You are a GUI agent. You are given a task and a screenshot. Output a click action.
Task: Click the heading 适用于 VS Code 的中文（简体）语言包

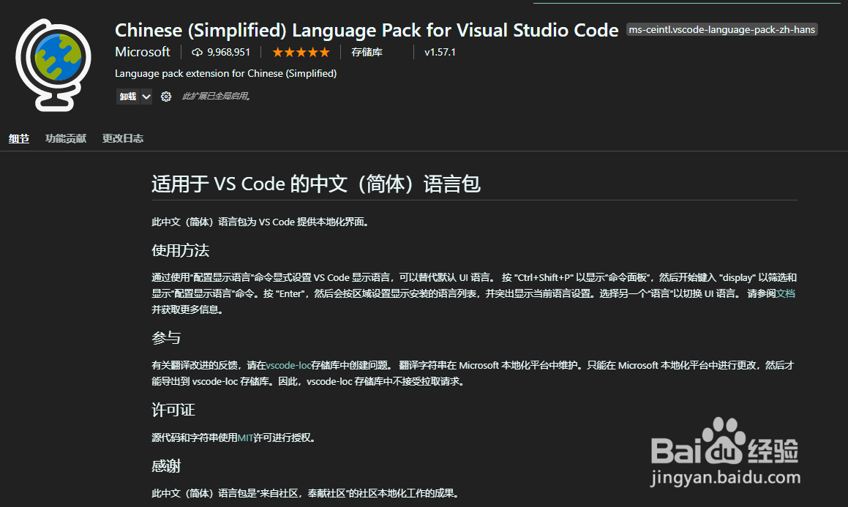pos(316,184)
